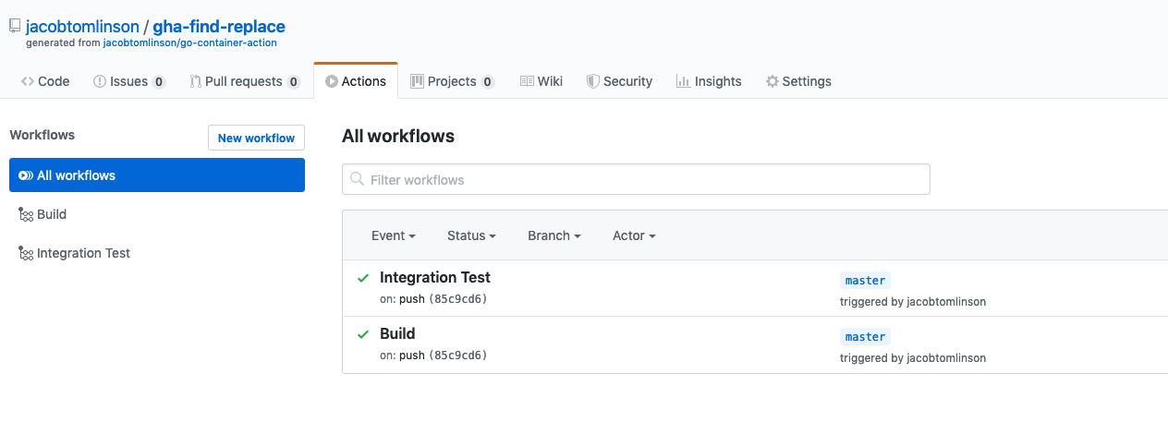Click the master branch label of Integration Test
The image size is (1168, 434).
pyautogui.click(x=866, y=281)
